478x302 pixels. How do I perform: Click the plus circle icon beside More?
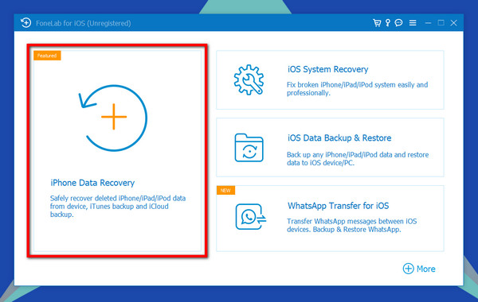[x=408, y=269]
